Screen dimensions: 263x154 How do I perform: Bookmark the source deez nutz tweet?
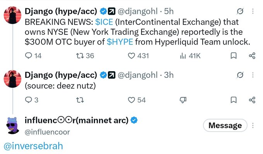pos(234,100)
